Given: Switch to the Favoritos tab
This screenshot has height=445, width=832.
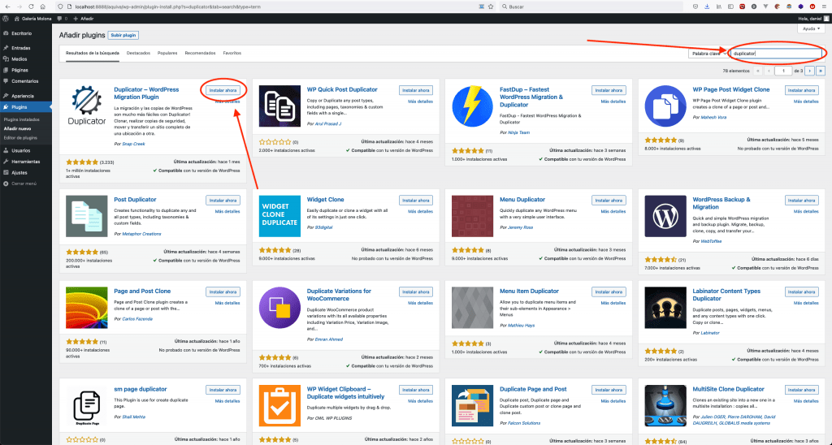Looking at the screenshot, I should tap(232, 53).
